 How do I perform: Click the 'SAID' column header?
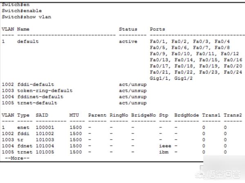42,115
